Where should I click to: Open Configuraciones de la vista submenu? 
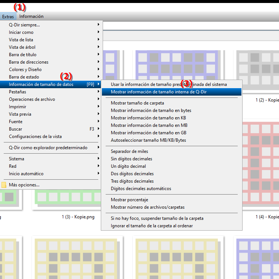51,137
